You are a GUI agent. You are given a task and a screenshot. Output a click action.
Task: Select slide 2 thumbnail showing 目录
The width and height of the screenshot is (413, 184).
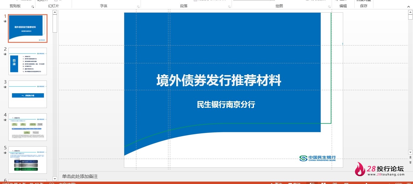(x=28, y=61)
